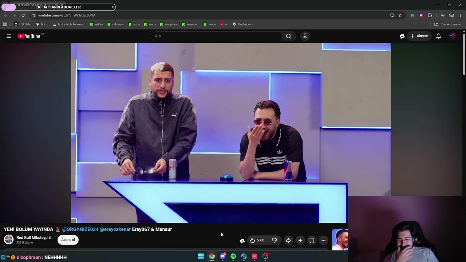The image size is (466, 262).
Task: Open the ar YouTube bookmark
Action: click(x=224, y=24)
